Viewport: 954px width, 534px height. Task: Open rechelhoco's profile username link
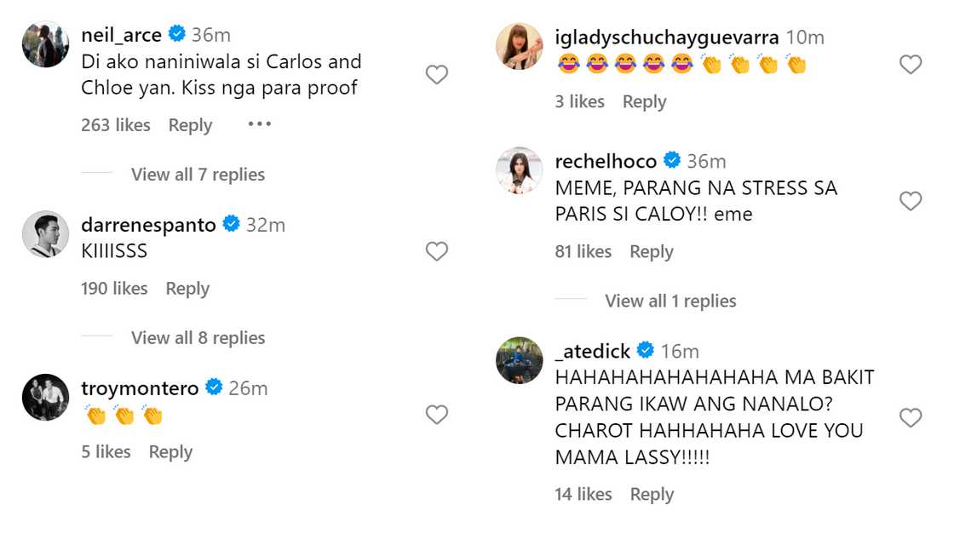[606, 161]
